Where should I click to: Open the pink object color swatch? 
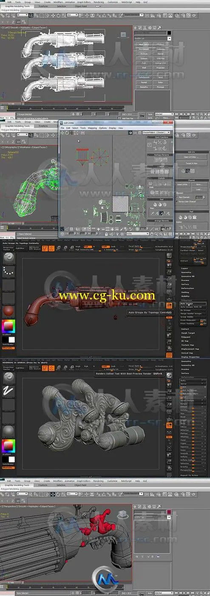pos(169,512)
